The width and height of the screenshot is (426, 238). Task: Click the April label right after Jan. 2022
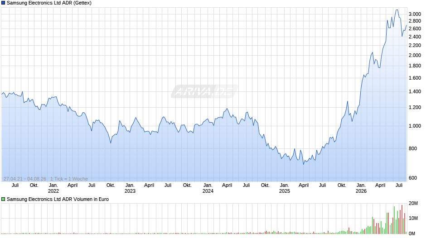73,186
